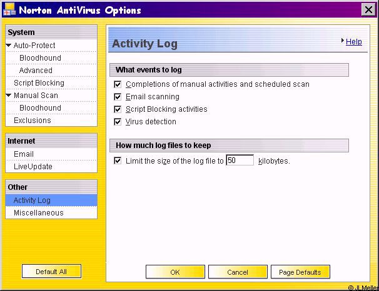Select Exclusions in the System section
Image resolution: width=379 pixels, height=291 pixels.
pyautogui.click(x=33, y=121)
